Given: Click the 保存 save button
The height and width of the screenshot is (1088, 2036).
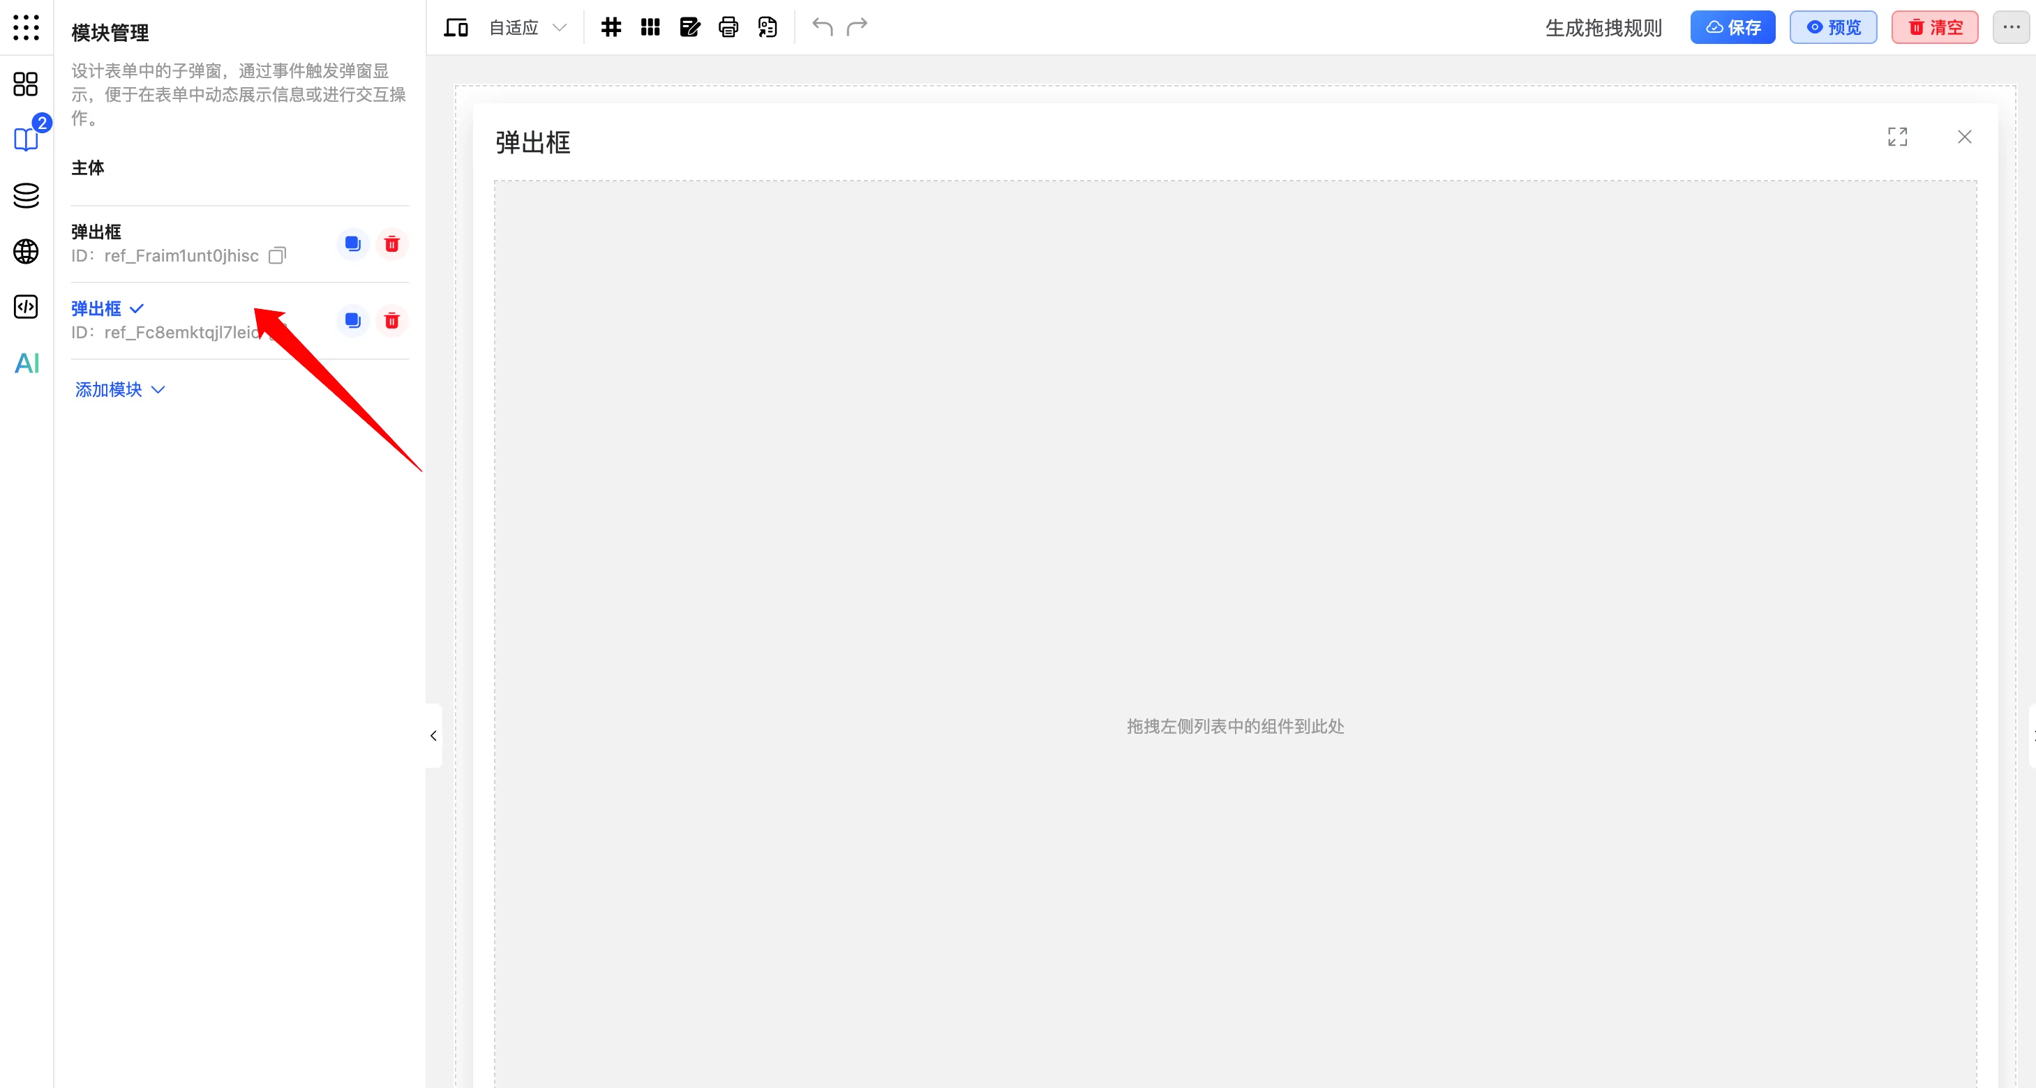Looking at the screenshot, I should pyautogui.click(x=1732, y=27).
